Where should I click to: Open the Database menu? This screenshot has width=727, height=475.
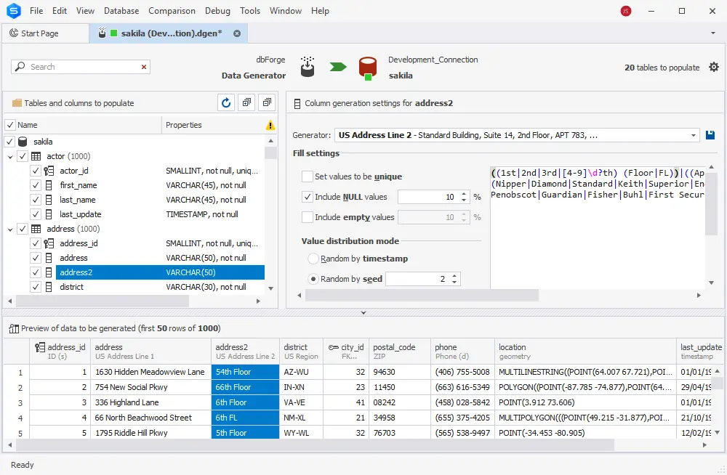pos(121,10)
